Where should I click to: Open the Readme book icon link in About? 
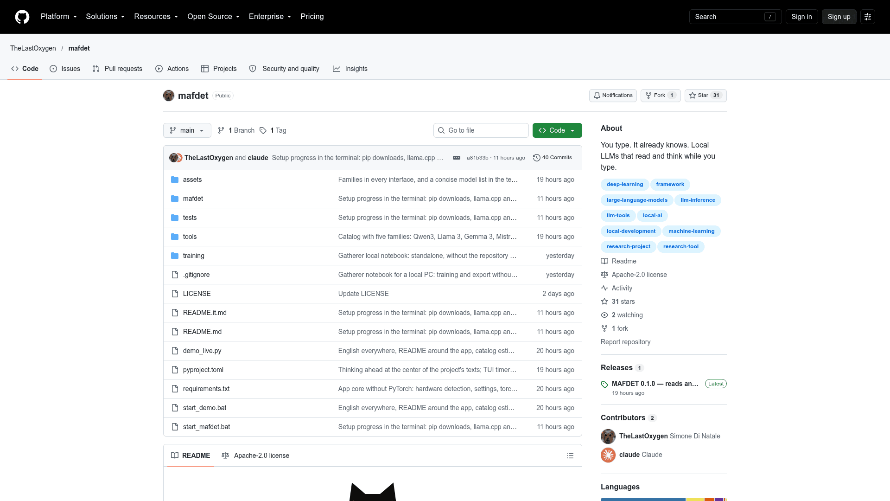(618, 261)
